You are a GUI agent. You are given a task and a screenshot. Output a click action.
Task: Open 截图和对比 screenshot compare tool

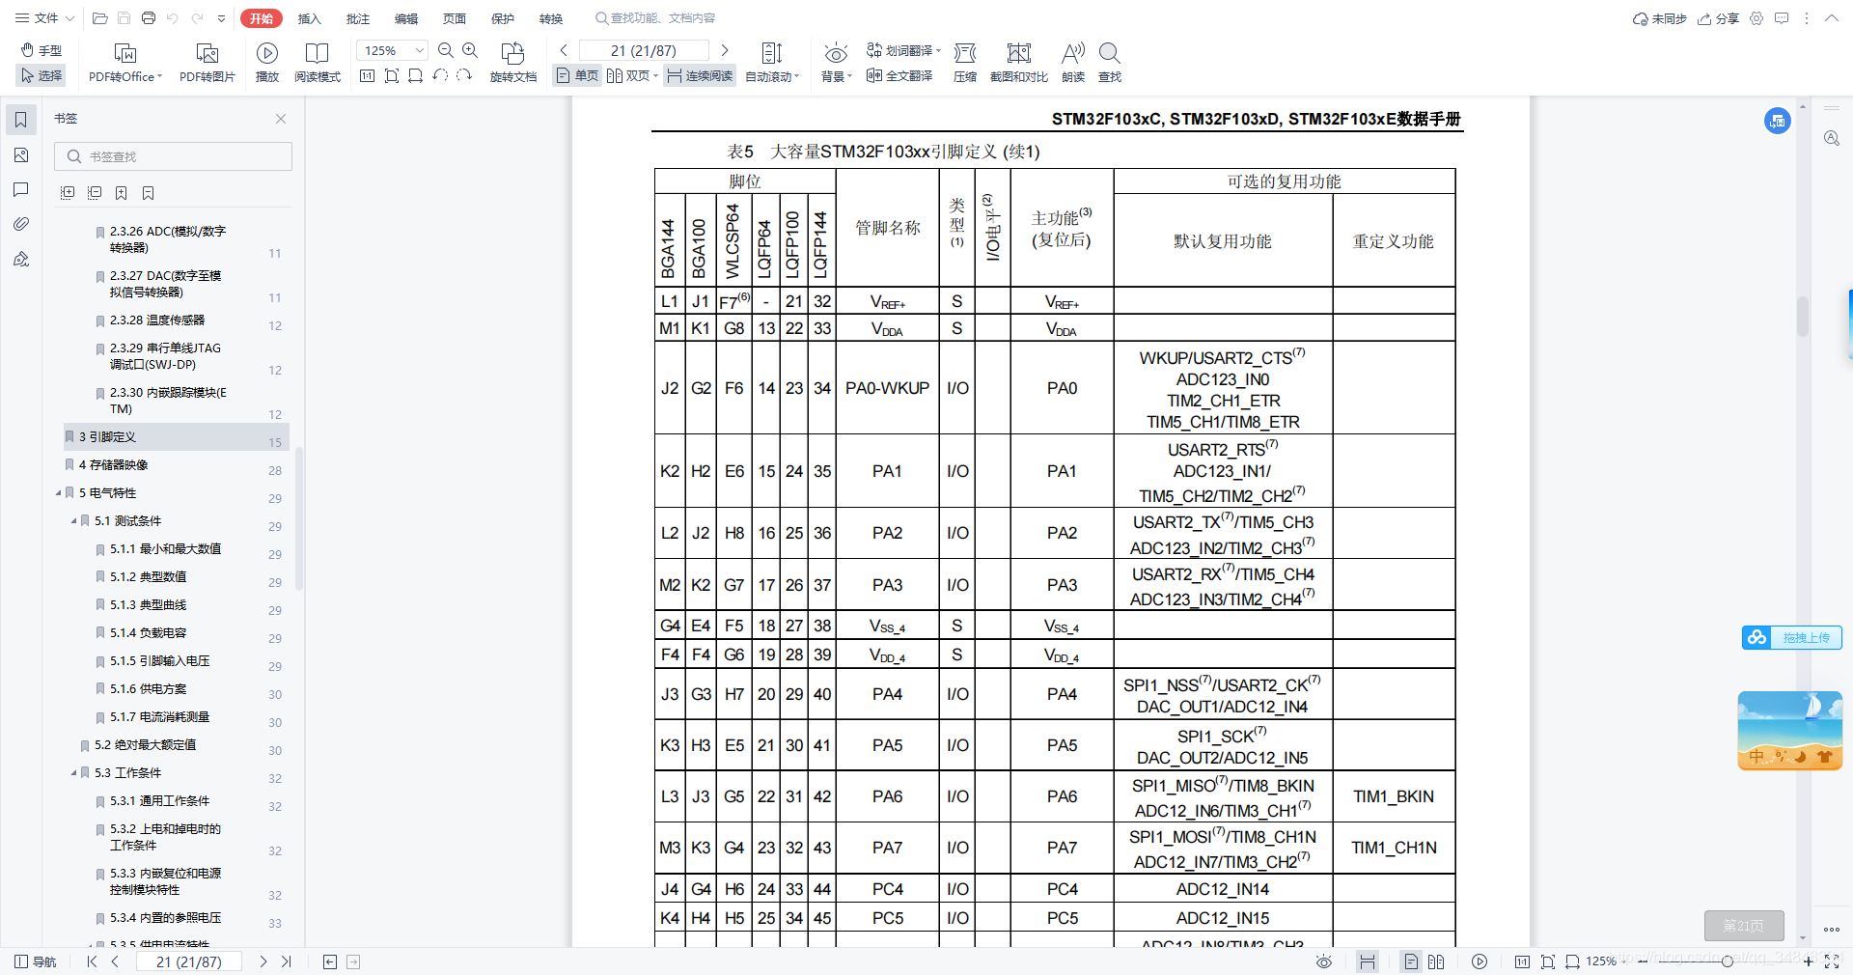[x=1019, y=63]
